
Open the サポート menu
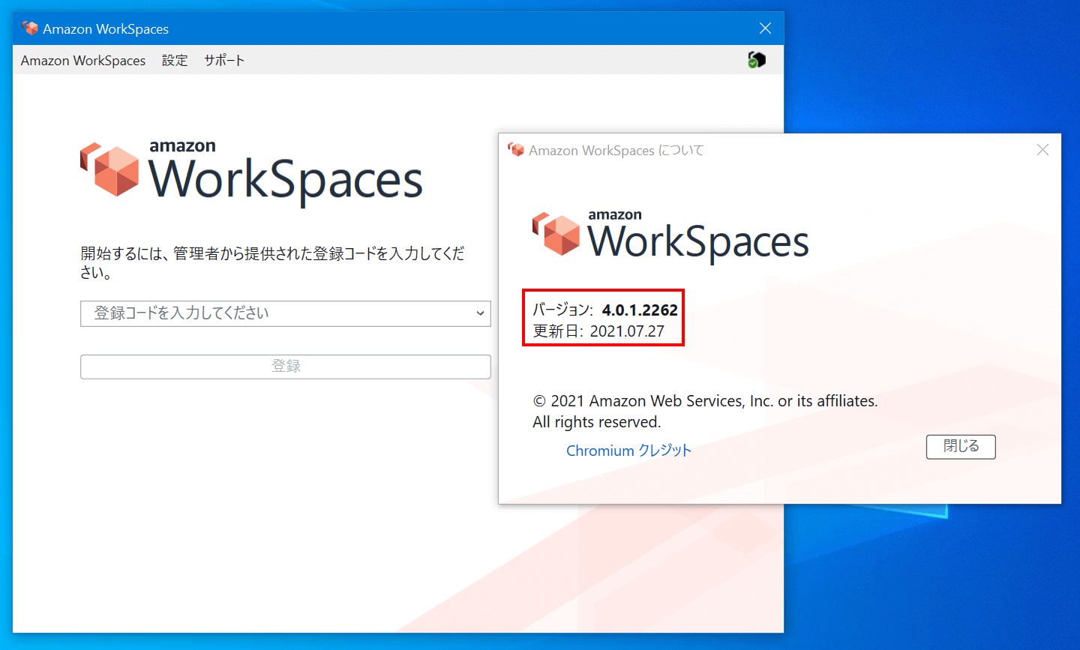224,60
